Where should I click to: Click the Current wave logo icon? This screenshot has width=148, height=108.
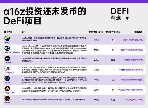[x=7, y=59]
